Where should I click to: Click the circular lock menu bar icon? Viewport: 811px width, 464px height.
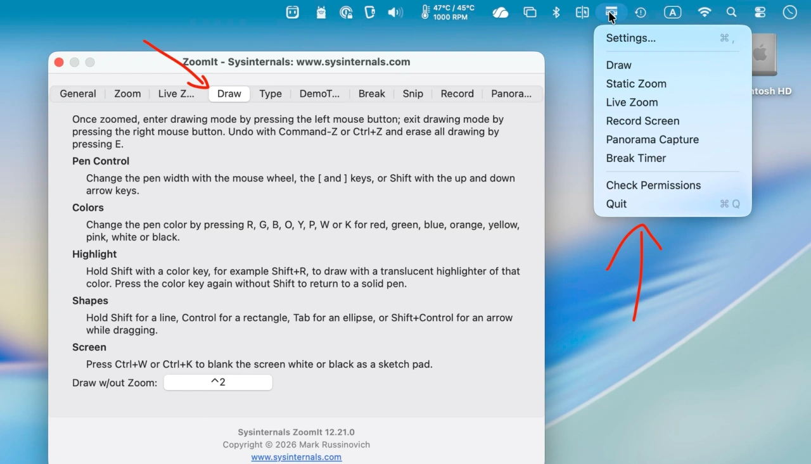(346, 13)
